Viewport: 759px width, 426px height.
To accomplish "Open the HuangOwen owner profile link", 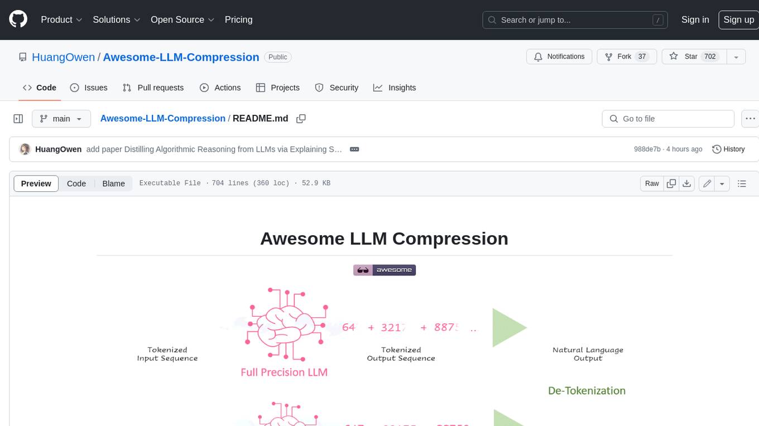I will pyautogui.click(x=63, y=57).
